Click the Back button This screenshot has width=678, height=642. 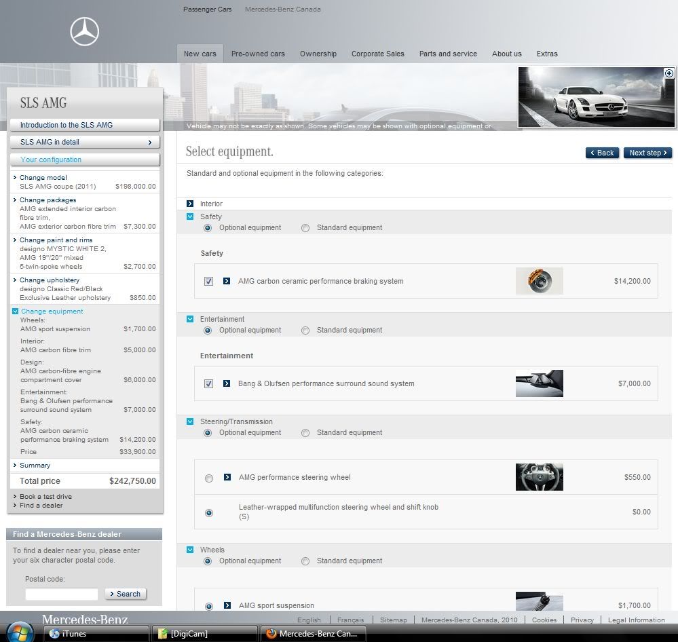pos(603,153)
